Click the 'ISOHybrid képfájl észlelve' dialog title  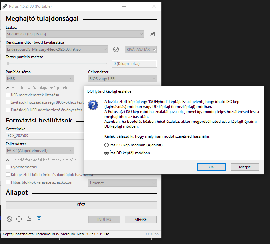(109, 91)
